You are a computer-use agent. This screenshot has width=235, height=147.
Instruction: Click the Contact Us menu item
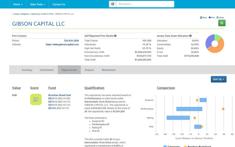tap(59, 4)
